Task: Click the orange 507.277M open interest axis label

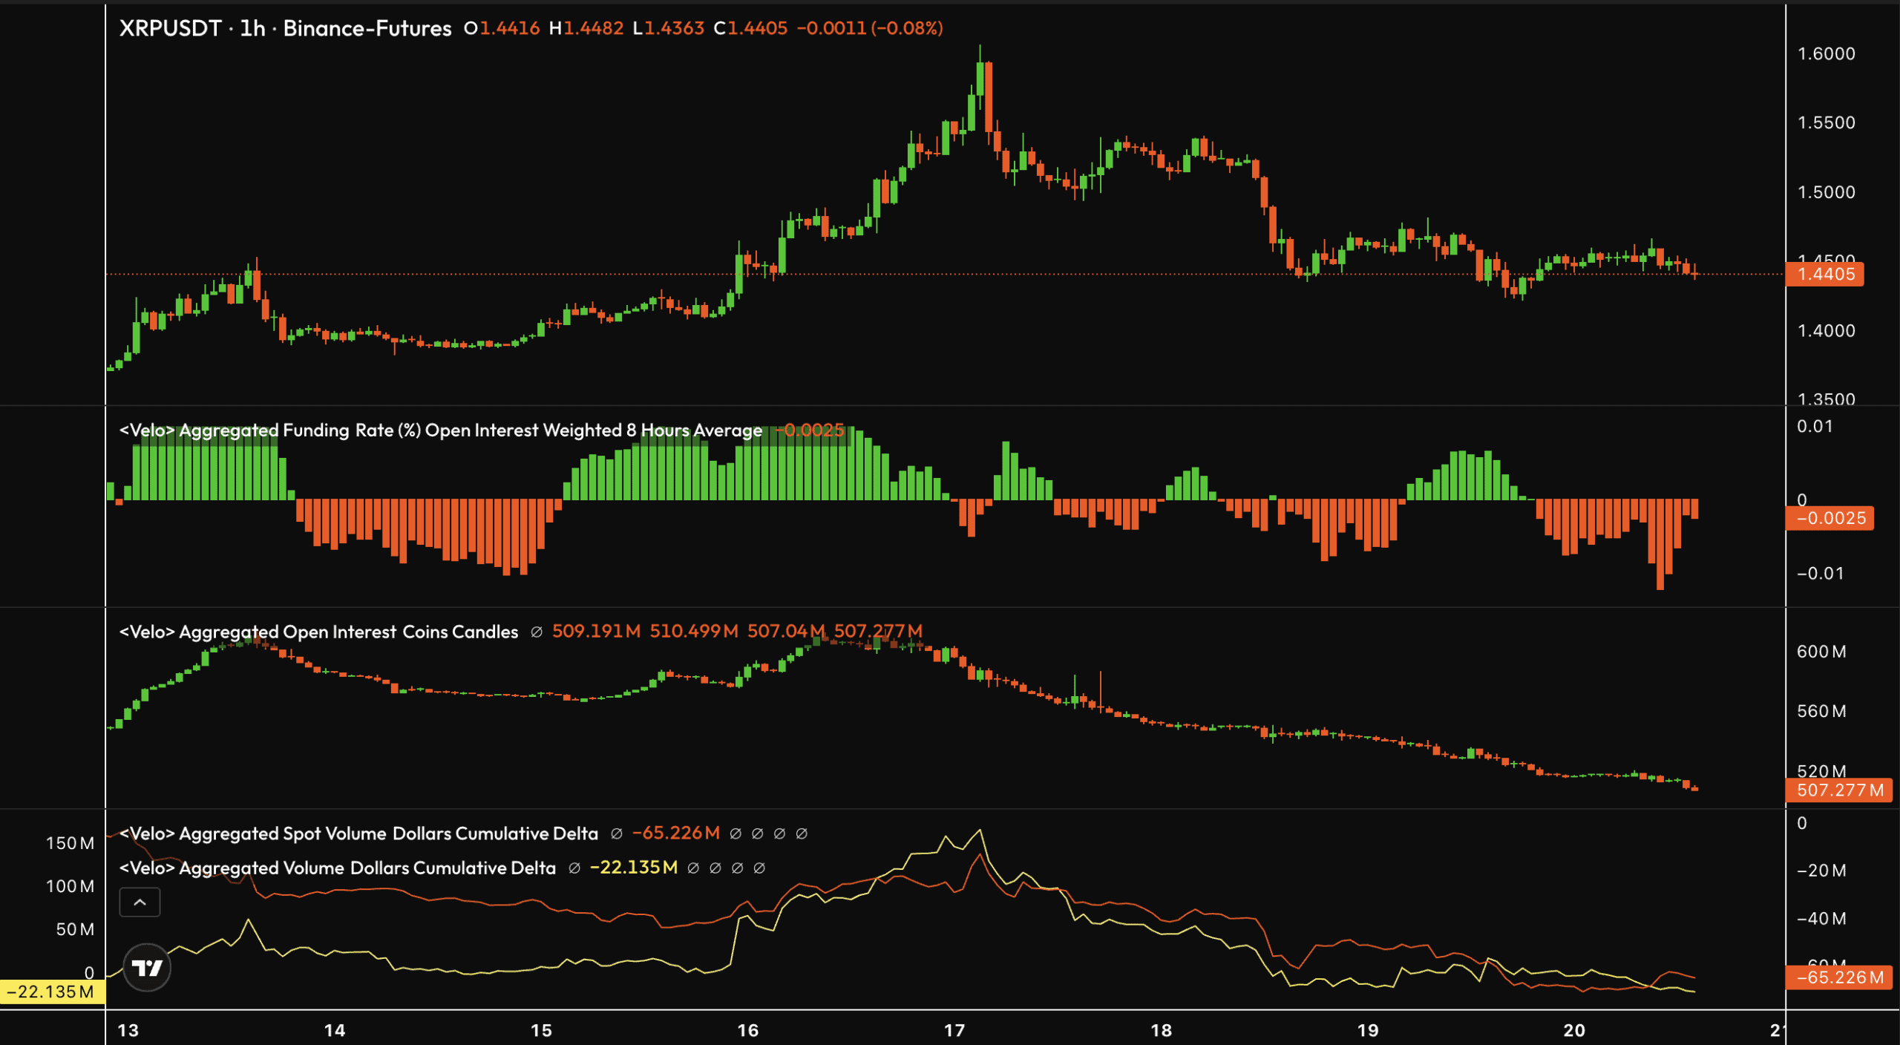Action: (x=1838, y=790)
